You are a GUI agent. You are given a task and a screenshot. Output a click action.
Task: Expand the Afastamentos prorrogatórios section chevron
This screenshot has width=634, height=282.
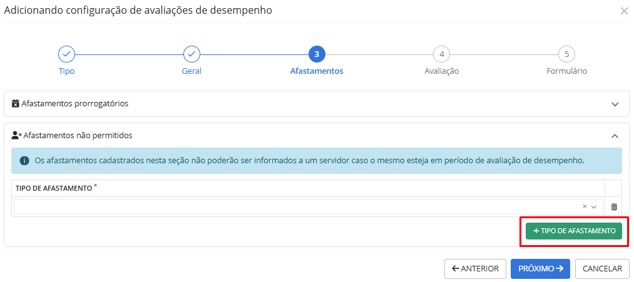[x=615, y=104]
